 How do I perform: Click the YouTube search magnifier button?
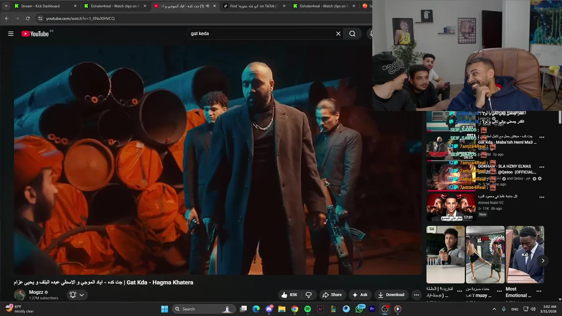point(352,34)
